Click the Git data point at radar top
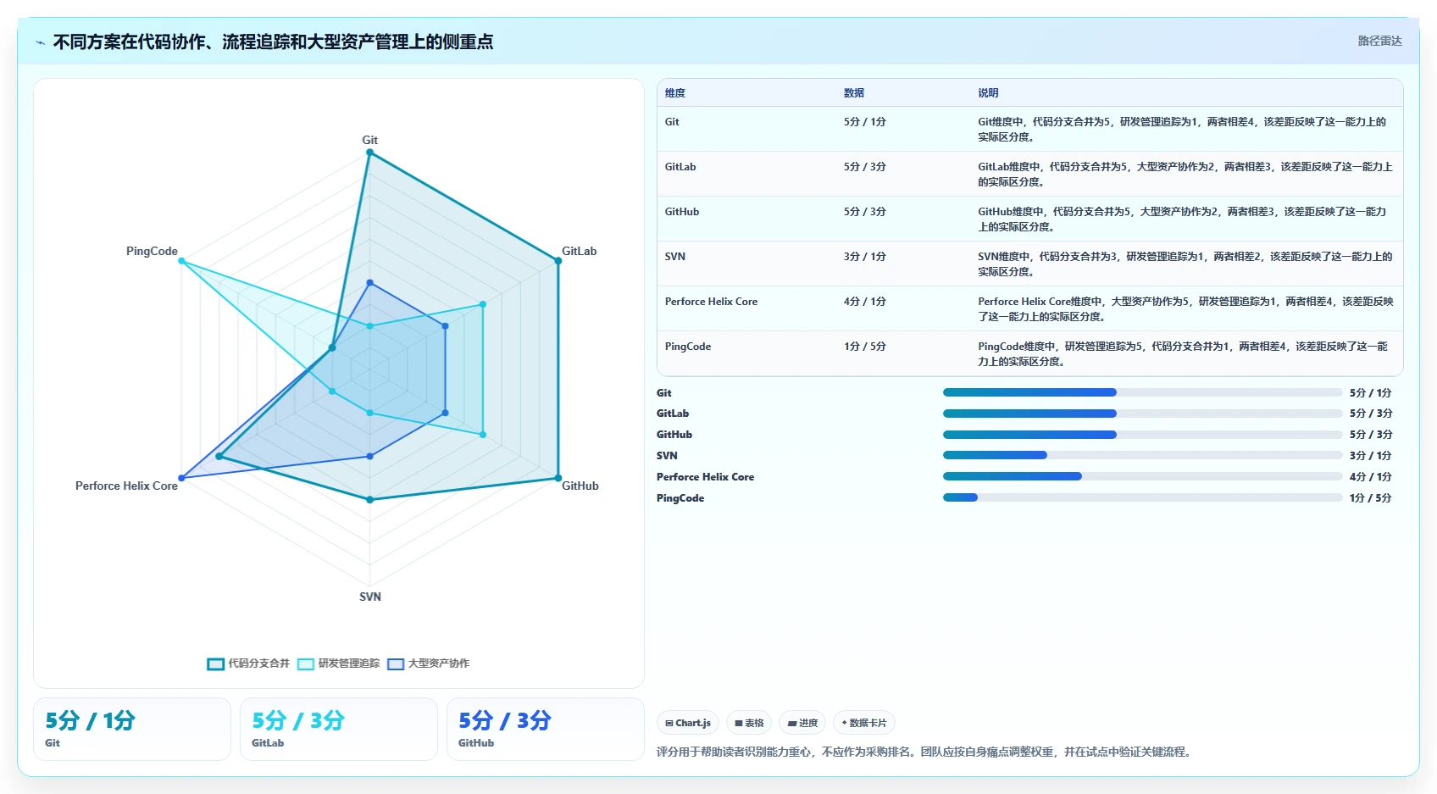This screenshot has height=794, width=1437. pos(369,153)
